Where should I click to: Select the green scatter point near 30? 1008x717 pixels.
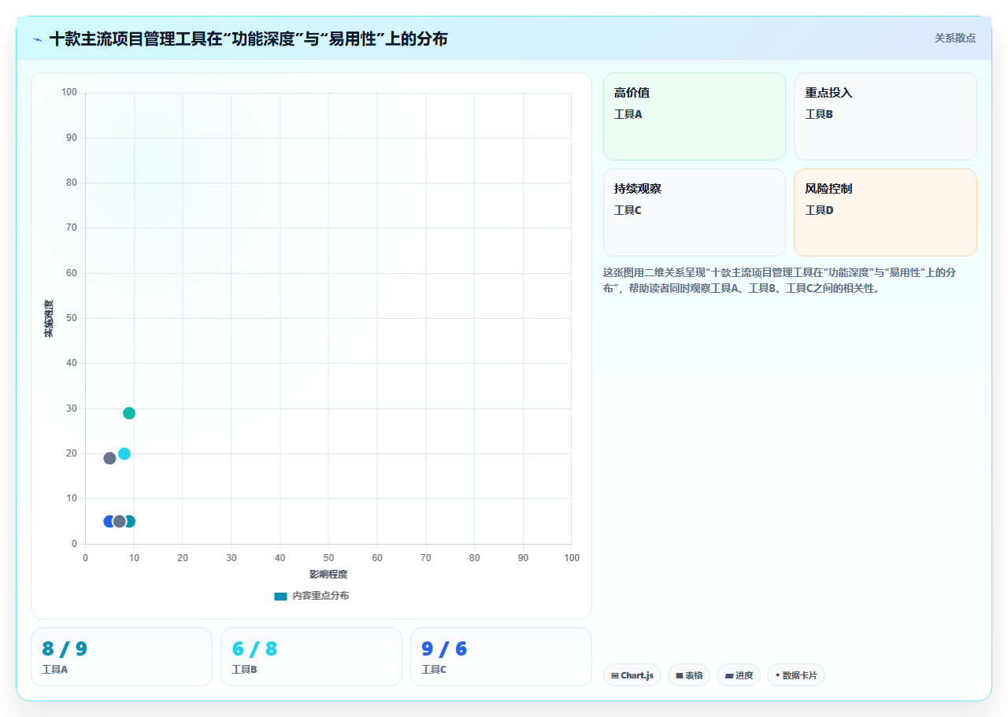pos(129,413)
